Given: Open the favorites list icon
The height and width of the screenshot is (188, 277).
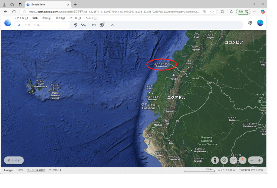Looking at the screenshot, I should 232,12.
